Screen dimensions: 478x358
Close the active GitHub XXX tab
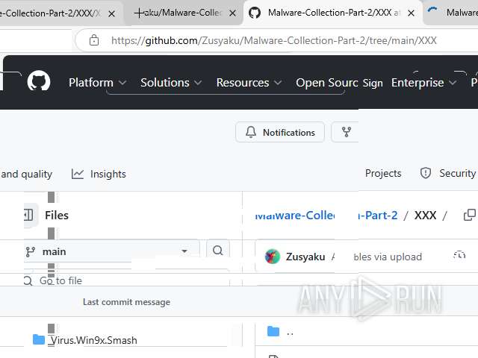[x=411, y=13]
